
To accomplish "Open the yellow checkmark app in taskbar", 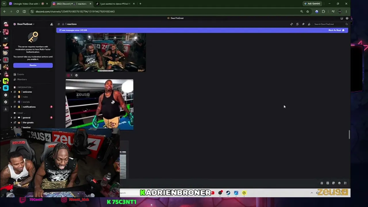I will coord(244,193).
